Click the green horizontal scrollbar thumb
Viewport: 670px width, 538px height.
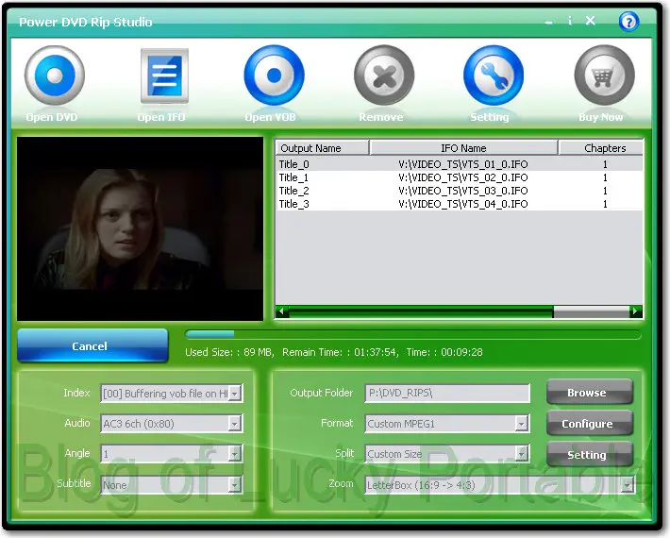(421, 312)
